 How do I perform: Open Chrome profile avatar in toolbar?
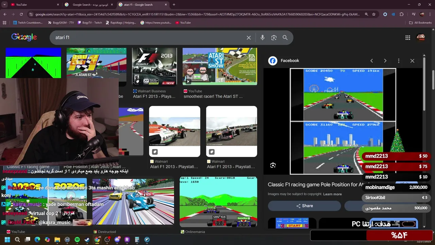point(422,14)
